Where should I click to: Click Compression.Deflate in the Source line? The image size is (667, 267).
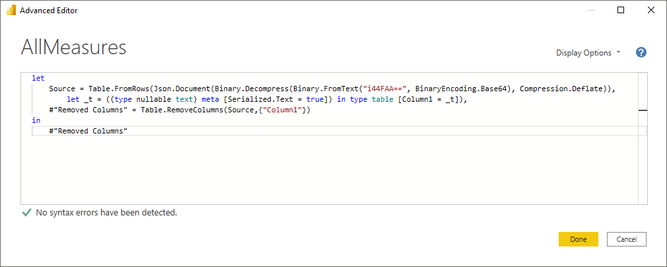coord(560,89)
